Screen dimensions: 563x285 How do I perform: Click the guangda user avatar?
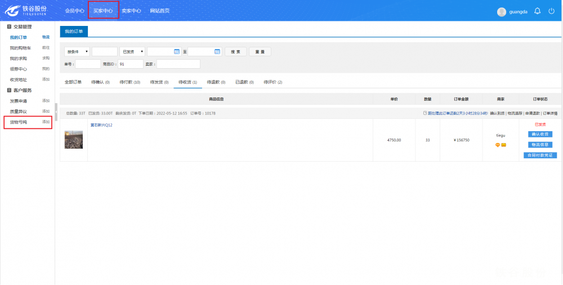pos(502,11)
